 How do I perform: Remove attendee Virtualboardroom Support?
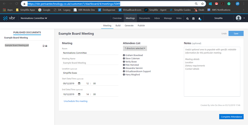(124, 71)
